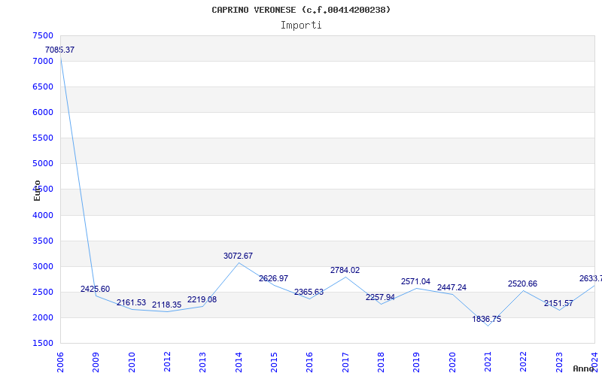Click the Importi subtitle
The width and height of the screenshot is (602, 376).
click(301, 26)
